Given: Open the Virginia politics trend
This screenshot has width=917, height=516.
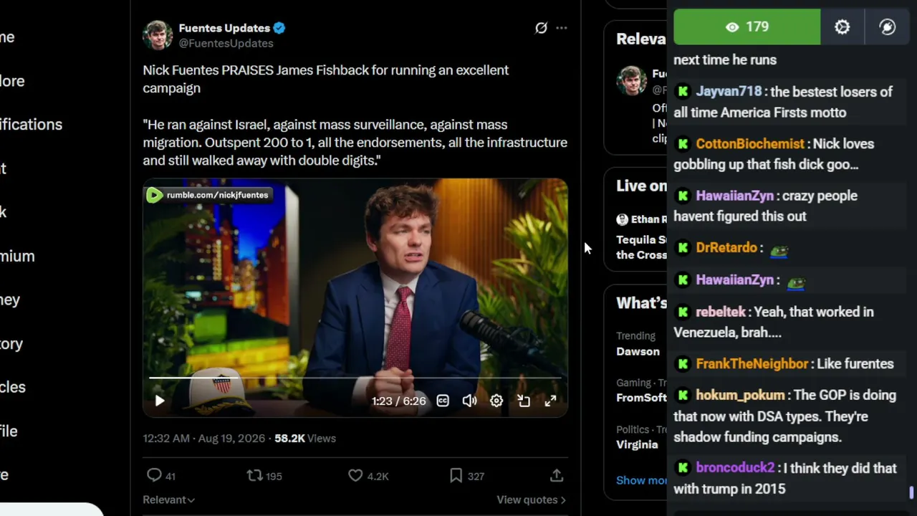Looking at the screenshot, I should pyautogui.click(x=637, y=444).
